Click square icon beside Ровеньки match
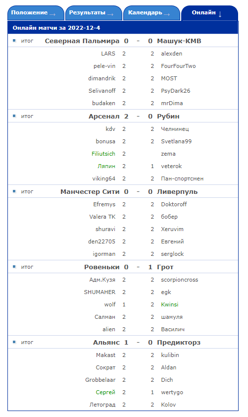Viewport: 248px width, 417px height. pos(14,267)
